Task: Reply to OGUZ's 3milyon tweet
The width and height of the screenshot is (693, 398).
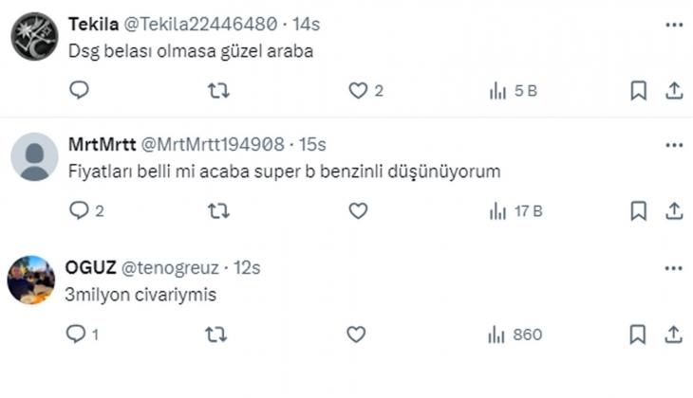Action: 76,335
